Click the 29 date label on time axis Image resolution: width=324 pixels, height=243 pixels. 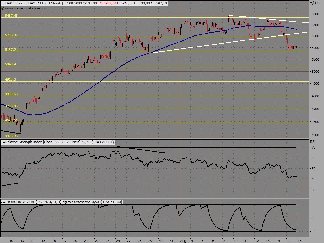tap(150, 241)
